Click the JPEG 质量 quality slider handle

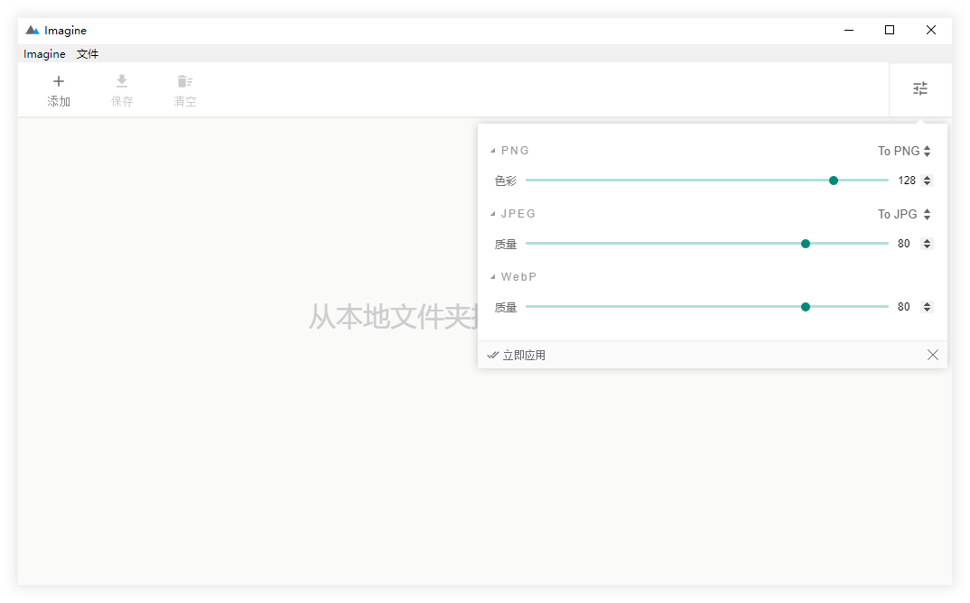[x=806, y=244]
